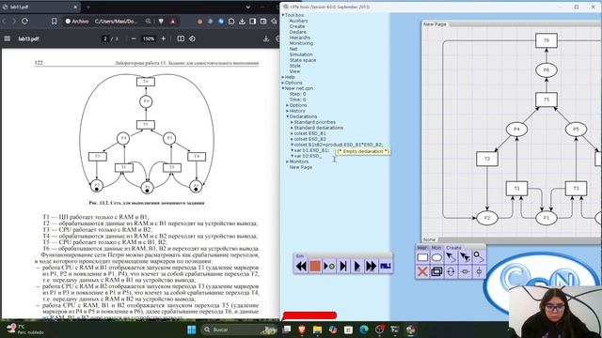Rotate the PDF document
The image size is (602, 338).
pyautogui.click(x=192, y=38)
